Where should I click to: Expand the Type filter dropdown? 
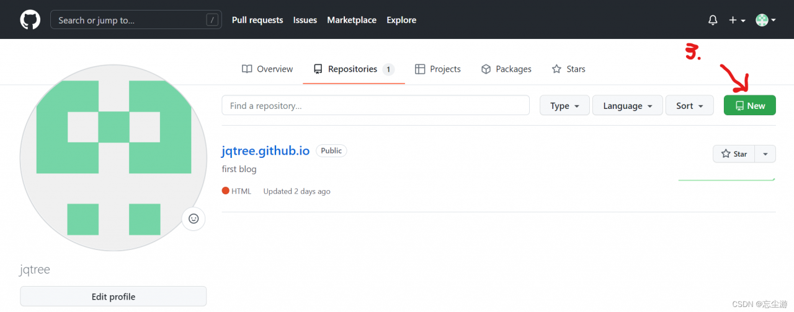coord(564,106)
